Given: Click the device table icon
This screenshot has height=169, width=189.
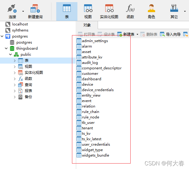Looking at the screenshot, I should click(x=79, y=85).
